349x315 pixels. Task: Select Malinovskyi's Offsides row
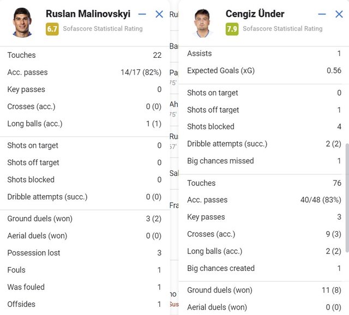(84, 304)
